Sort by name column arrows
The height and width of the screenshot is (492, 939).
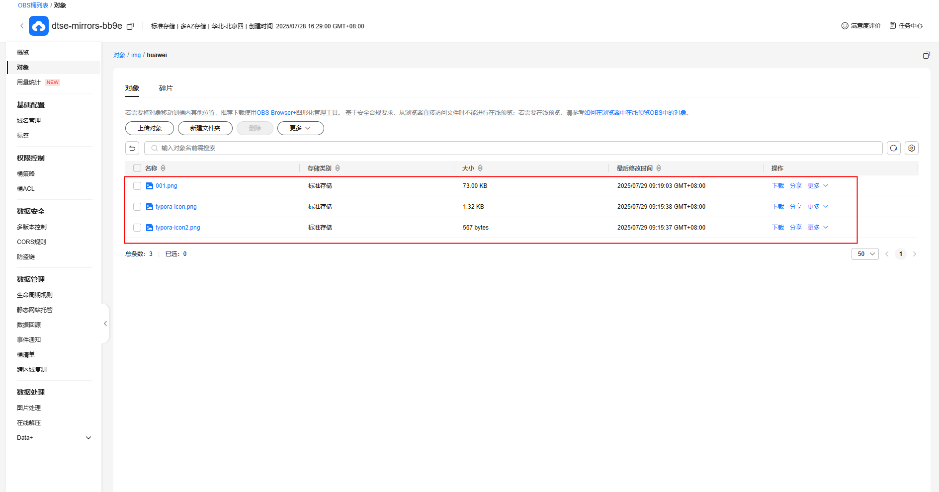click(x=163, y=168)
